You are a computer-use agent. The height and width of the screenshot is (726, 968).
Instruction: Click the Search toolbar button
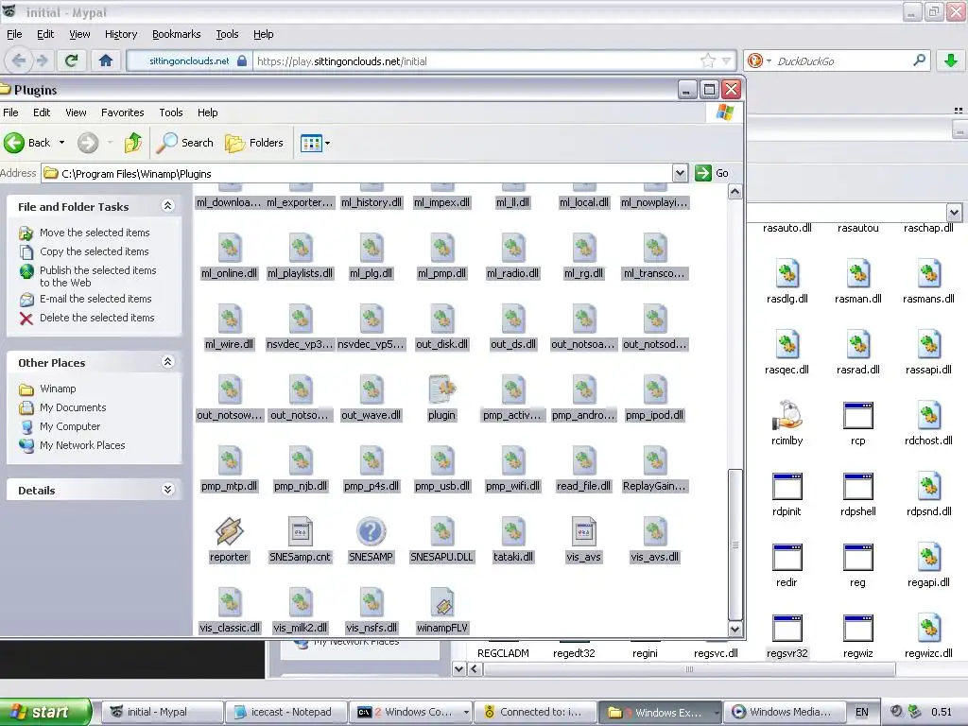[x=184, y=143]
